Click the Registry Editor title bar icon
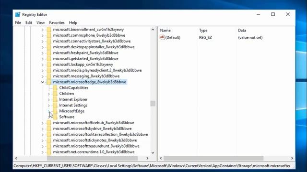This screenshot has height=172, width=307. pyautogui.click(x=18, y=14)
